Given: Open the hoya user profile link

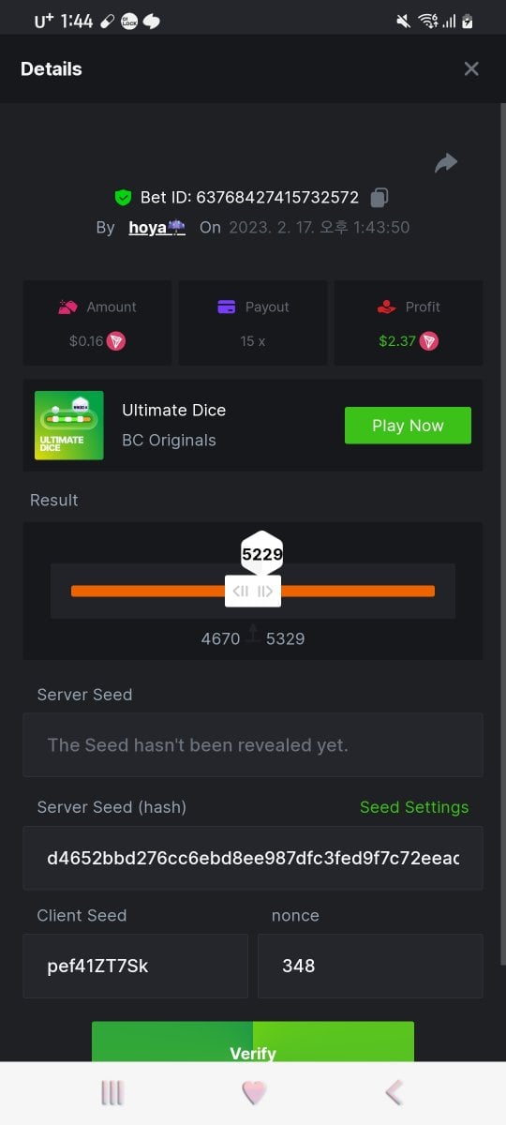Looking at the screenshot, I should pyautogui.click(x=156, y=227).
